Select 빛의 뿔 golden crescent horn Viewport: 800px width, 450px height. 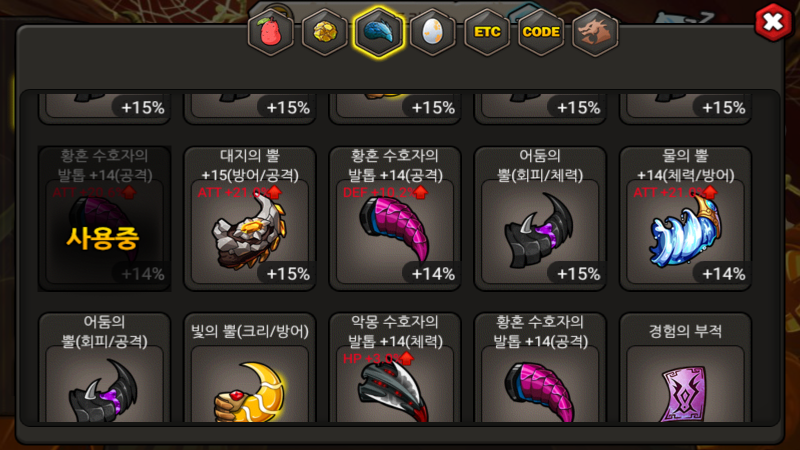tap(249, 367)
